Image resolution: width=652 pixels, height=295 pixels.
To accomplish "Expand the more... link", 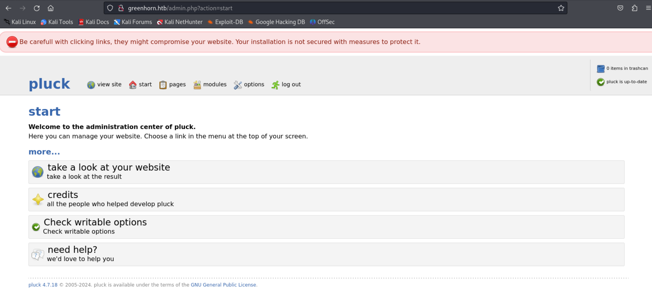I will 44,151.
